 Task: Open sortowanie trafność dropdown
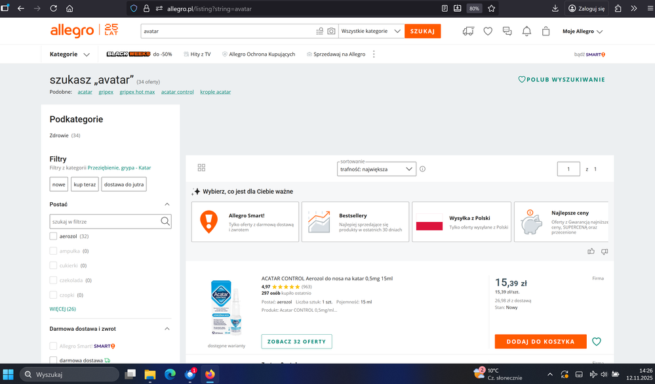coord(377,169)
